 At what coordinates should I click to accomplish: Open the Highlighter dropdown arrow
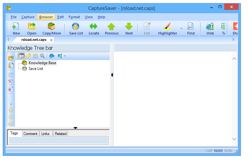(181, 29)
